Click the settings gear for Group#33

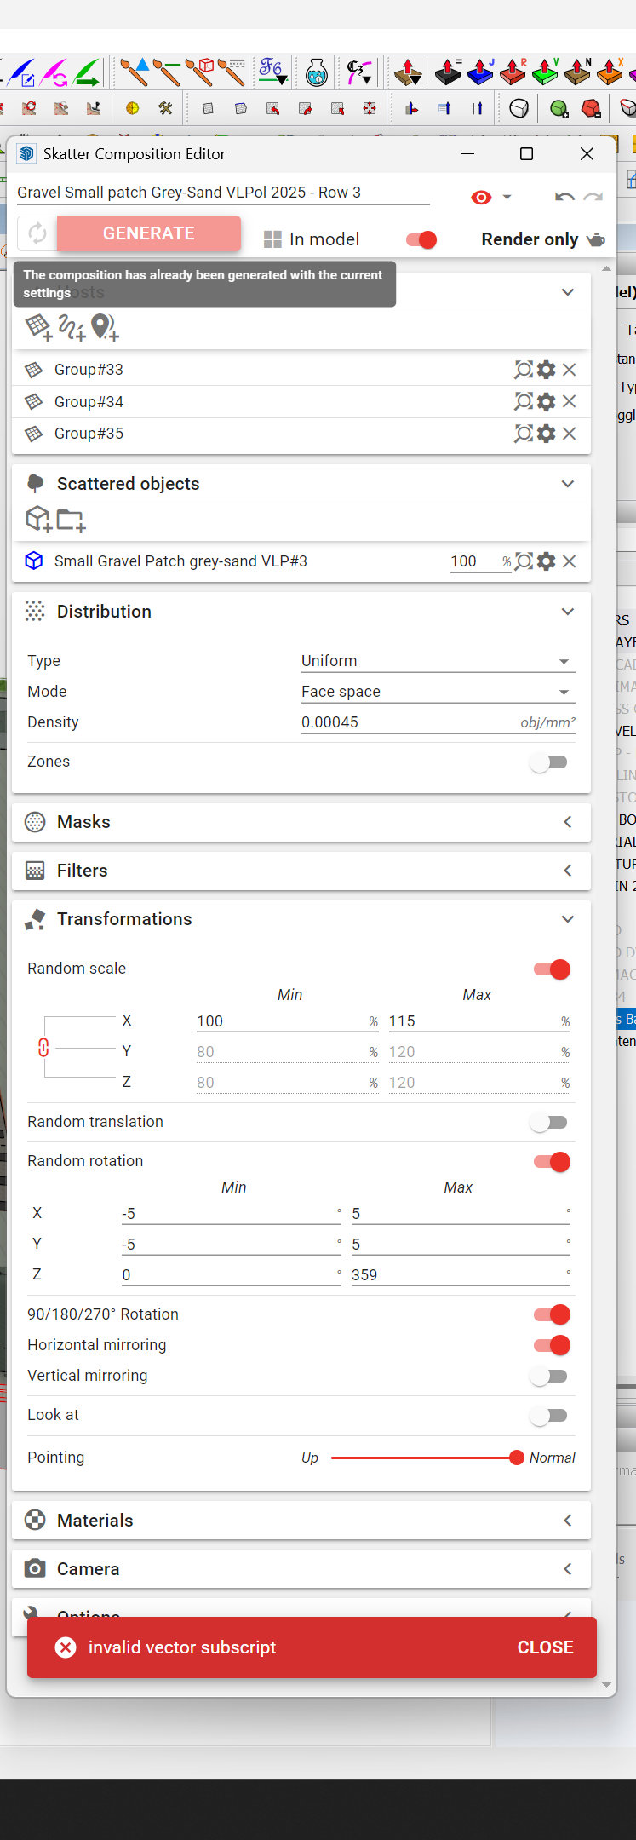(547, 370)
